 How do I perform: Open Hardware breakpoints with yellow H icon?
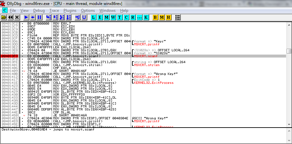pos(168,17)
